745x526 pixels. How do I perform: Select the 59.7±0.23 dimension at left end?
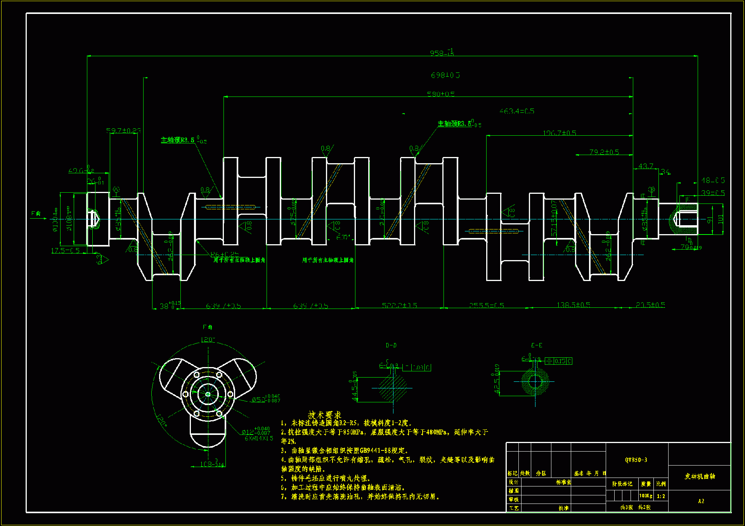click(x=123, y=131)
